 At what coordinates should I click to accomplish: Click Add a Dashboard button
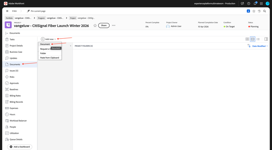20,147
